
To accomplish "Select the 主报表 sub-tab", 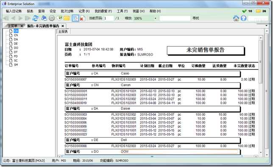I will tap(63, 31).
